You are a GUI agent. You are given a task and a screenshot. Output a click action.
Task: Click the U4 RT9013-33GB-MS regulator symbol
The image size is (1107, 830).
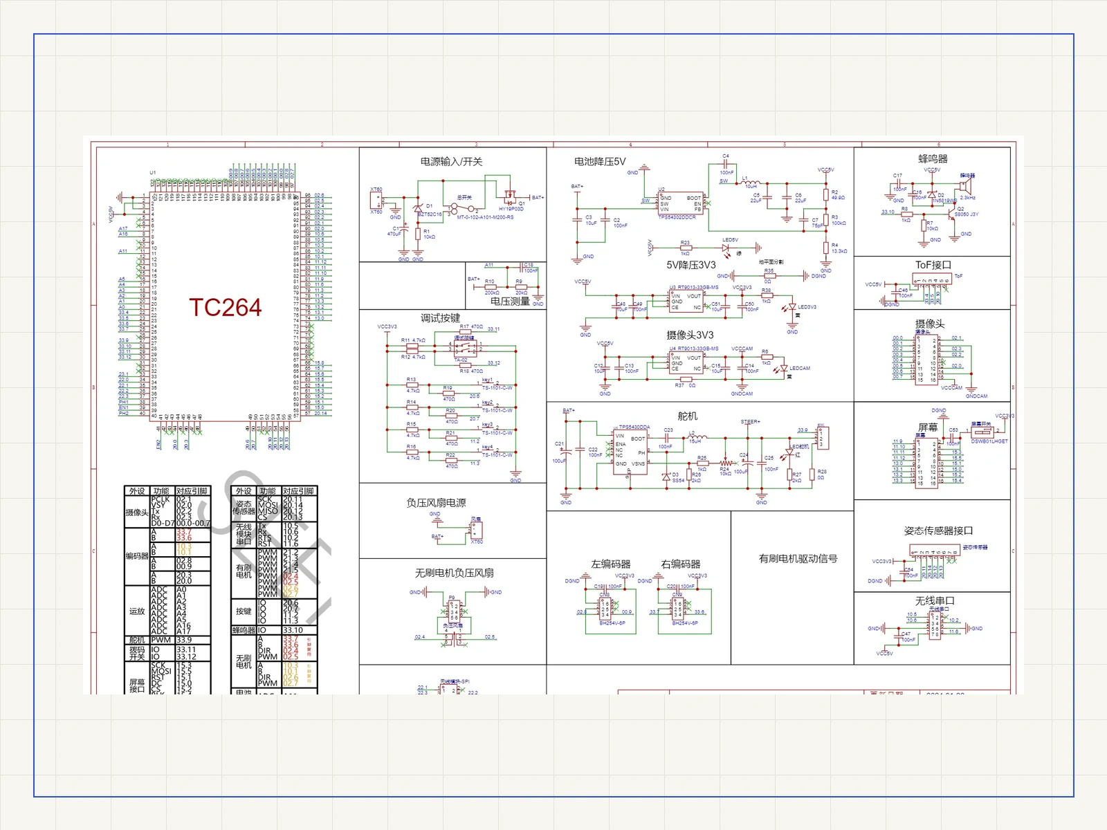(686, 363)
